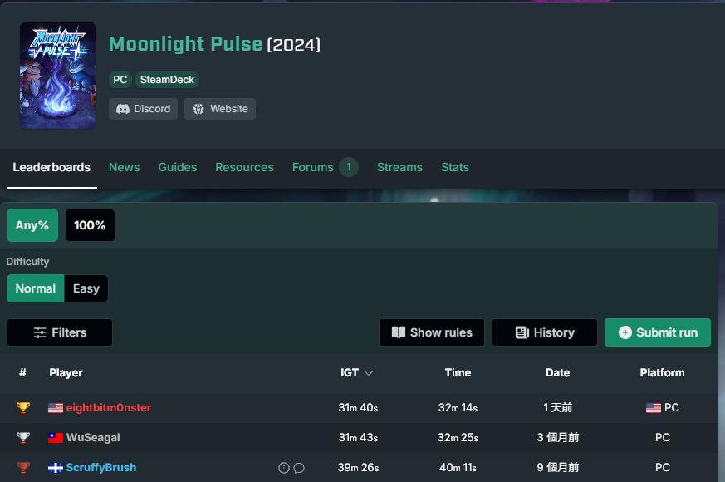
Task: Click the Moonlight Pulse game cover art
Action: pos(58,76)
